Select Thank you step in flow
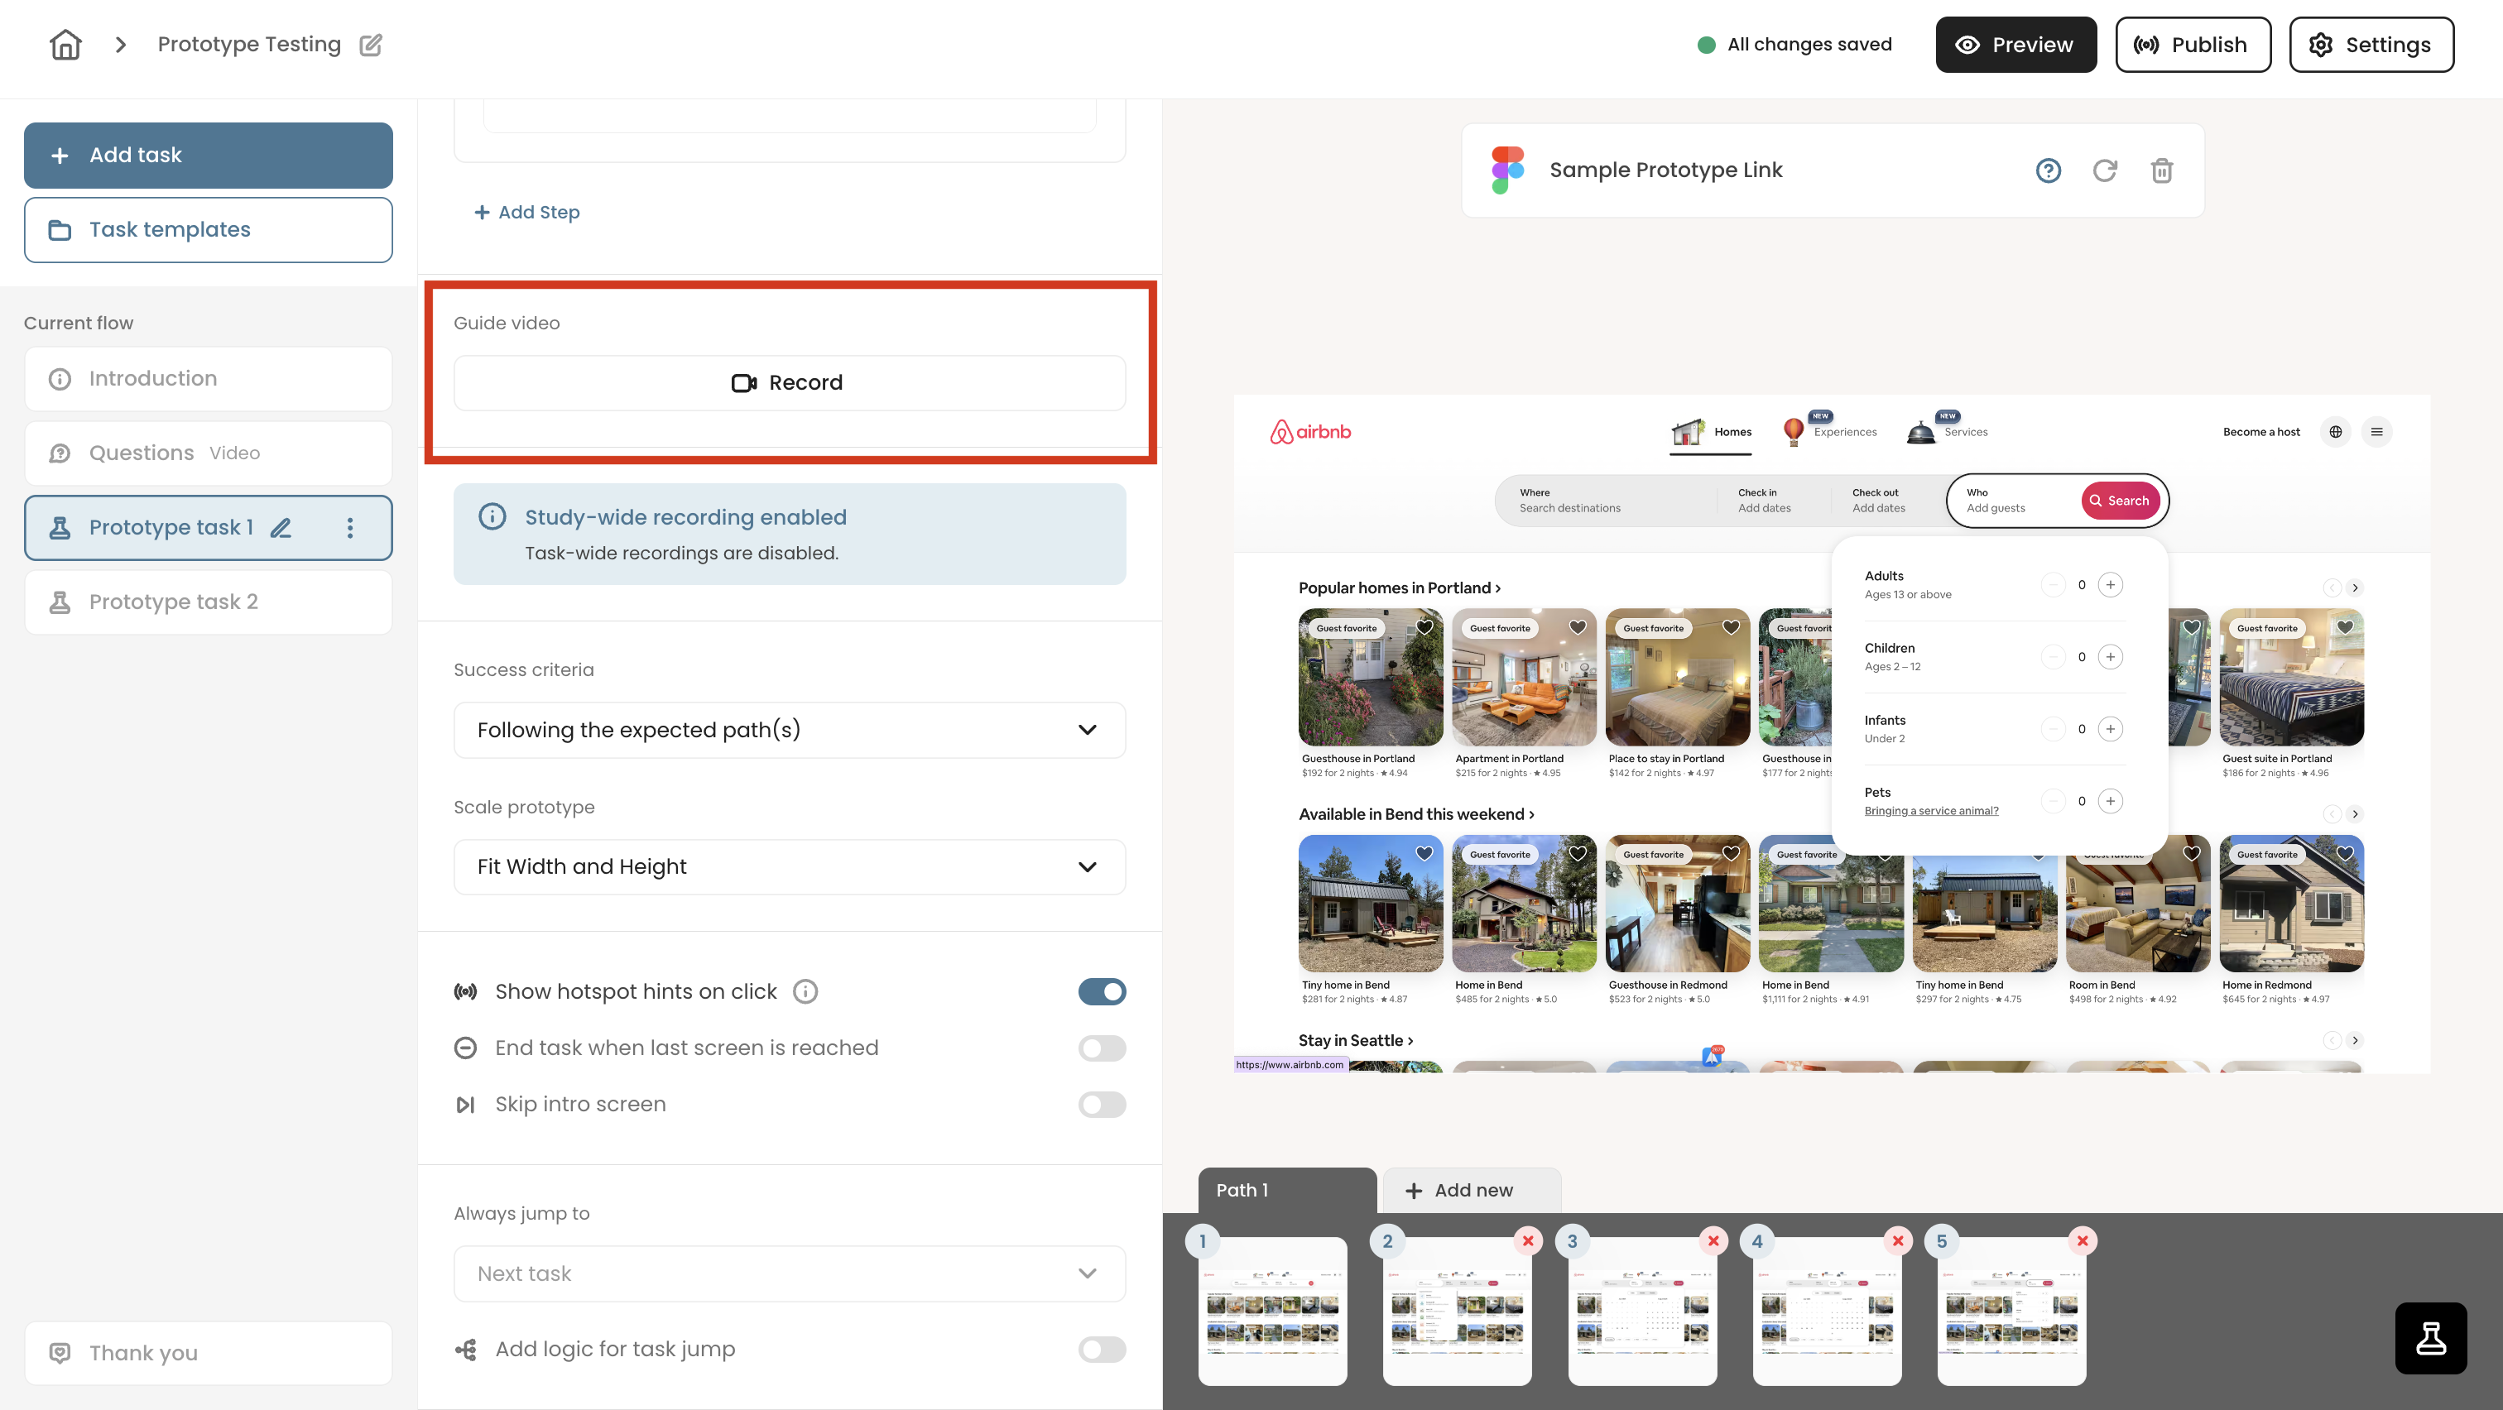The height and width of the screenshot is (1410, 2503). click(x=208, y=1353)
